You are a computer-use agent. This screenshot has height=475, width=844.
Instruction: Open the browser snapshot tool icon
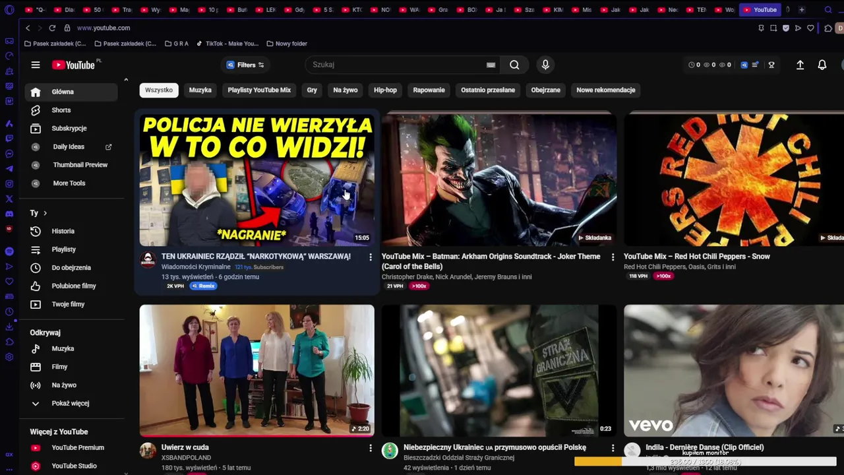click(773, 28)
